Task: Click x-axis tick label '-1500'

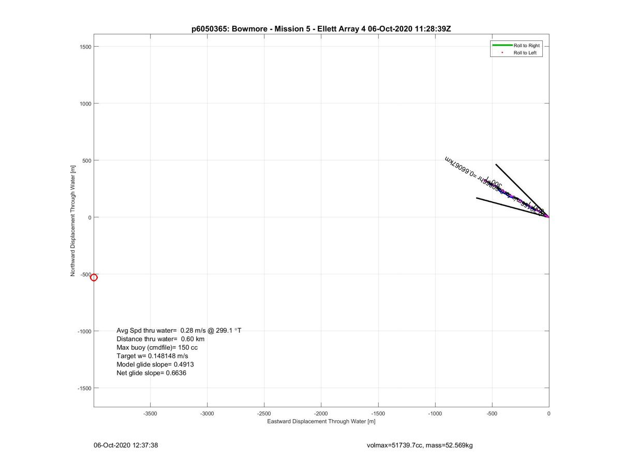Action: (x=378, y=413)
